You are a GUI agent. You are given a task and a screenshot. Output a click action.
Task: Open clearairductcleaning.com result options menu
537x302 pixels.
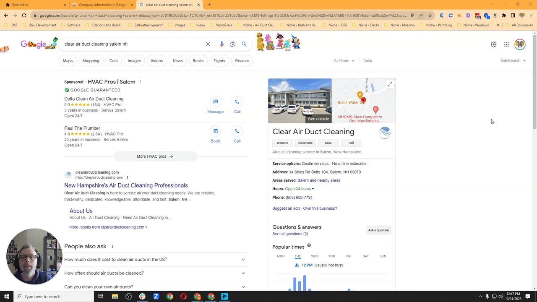pyautogui.click(x=128, y=177)
